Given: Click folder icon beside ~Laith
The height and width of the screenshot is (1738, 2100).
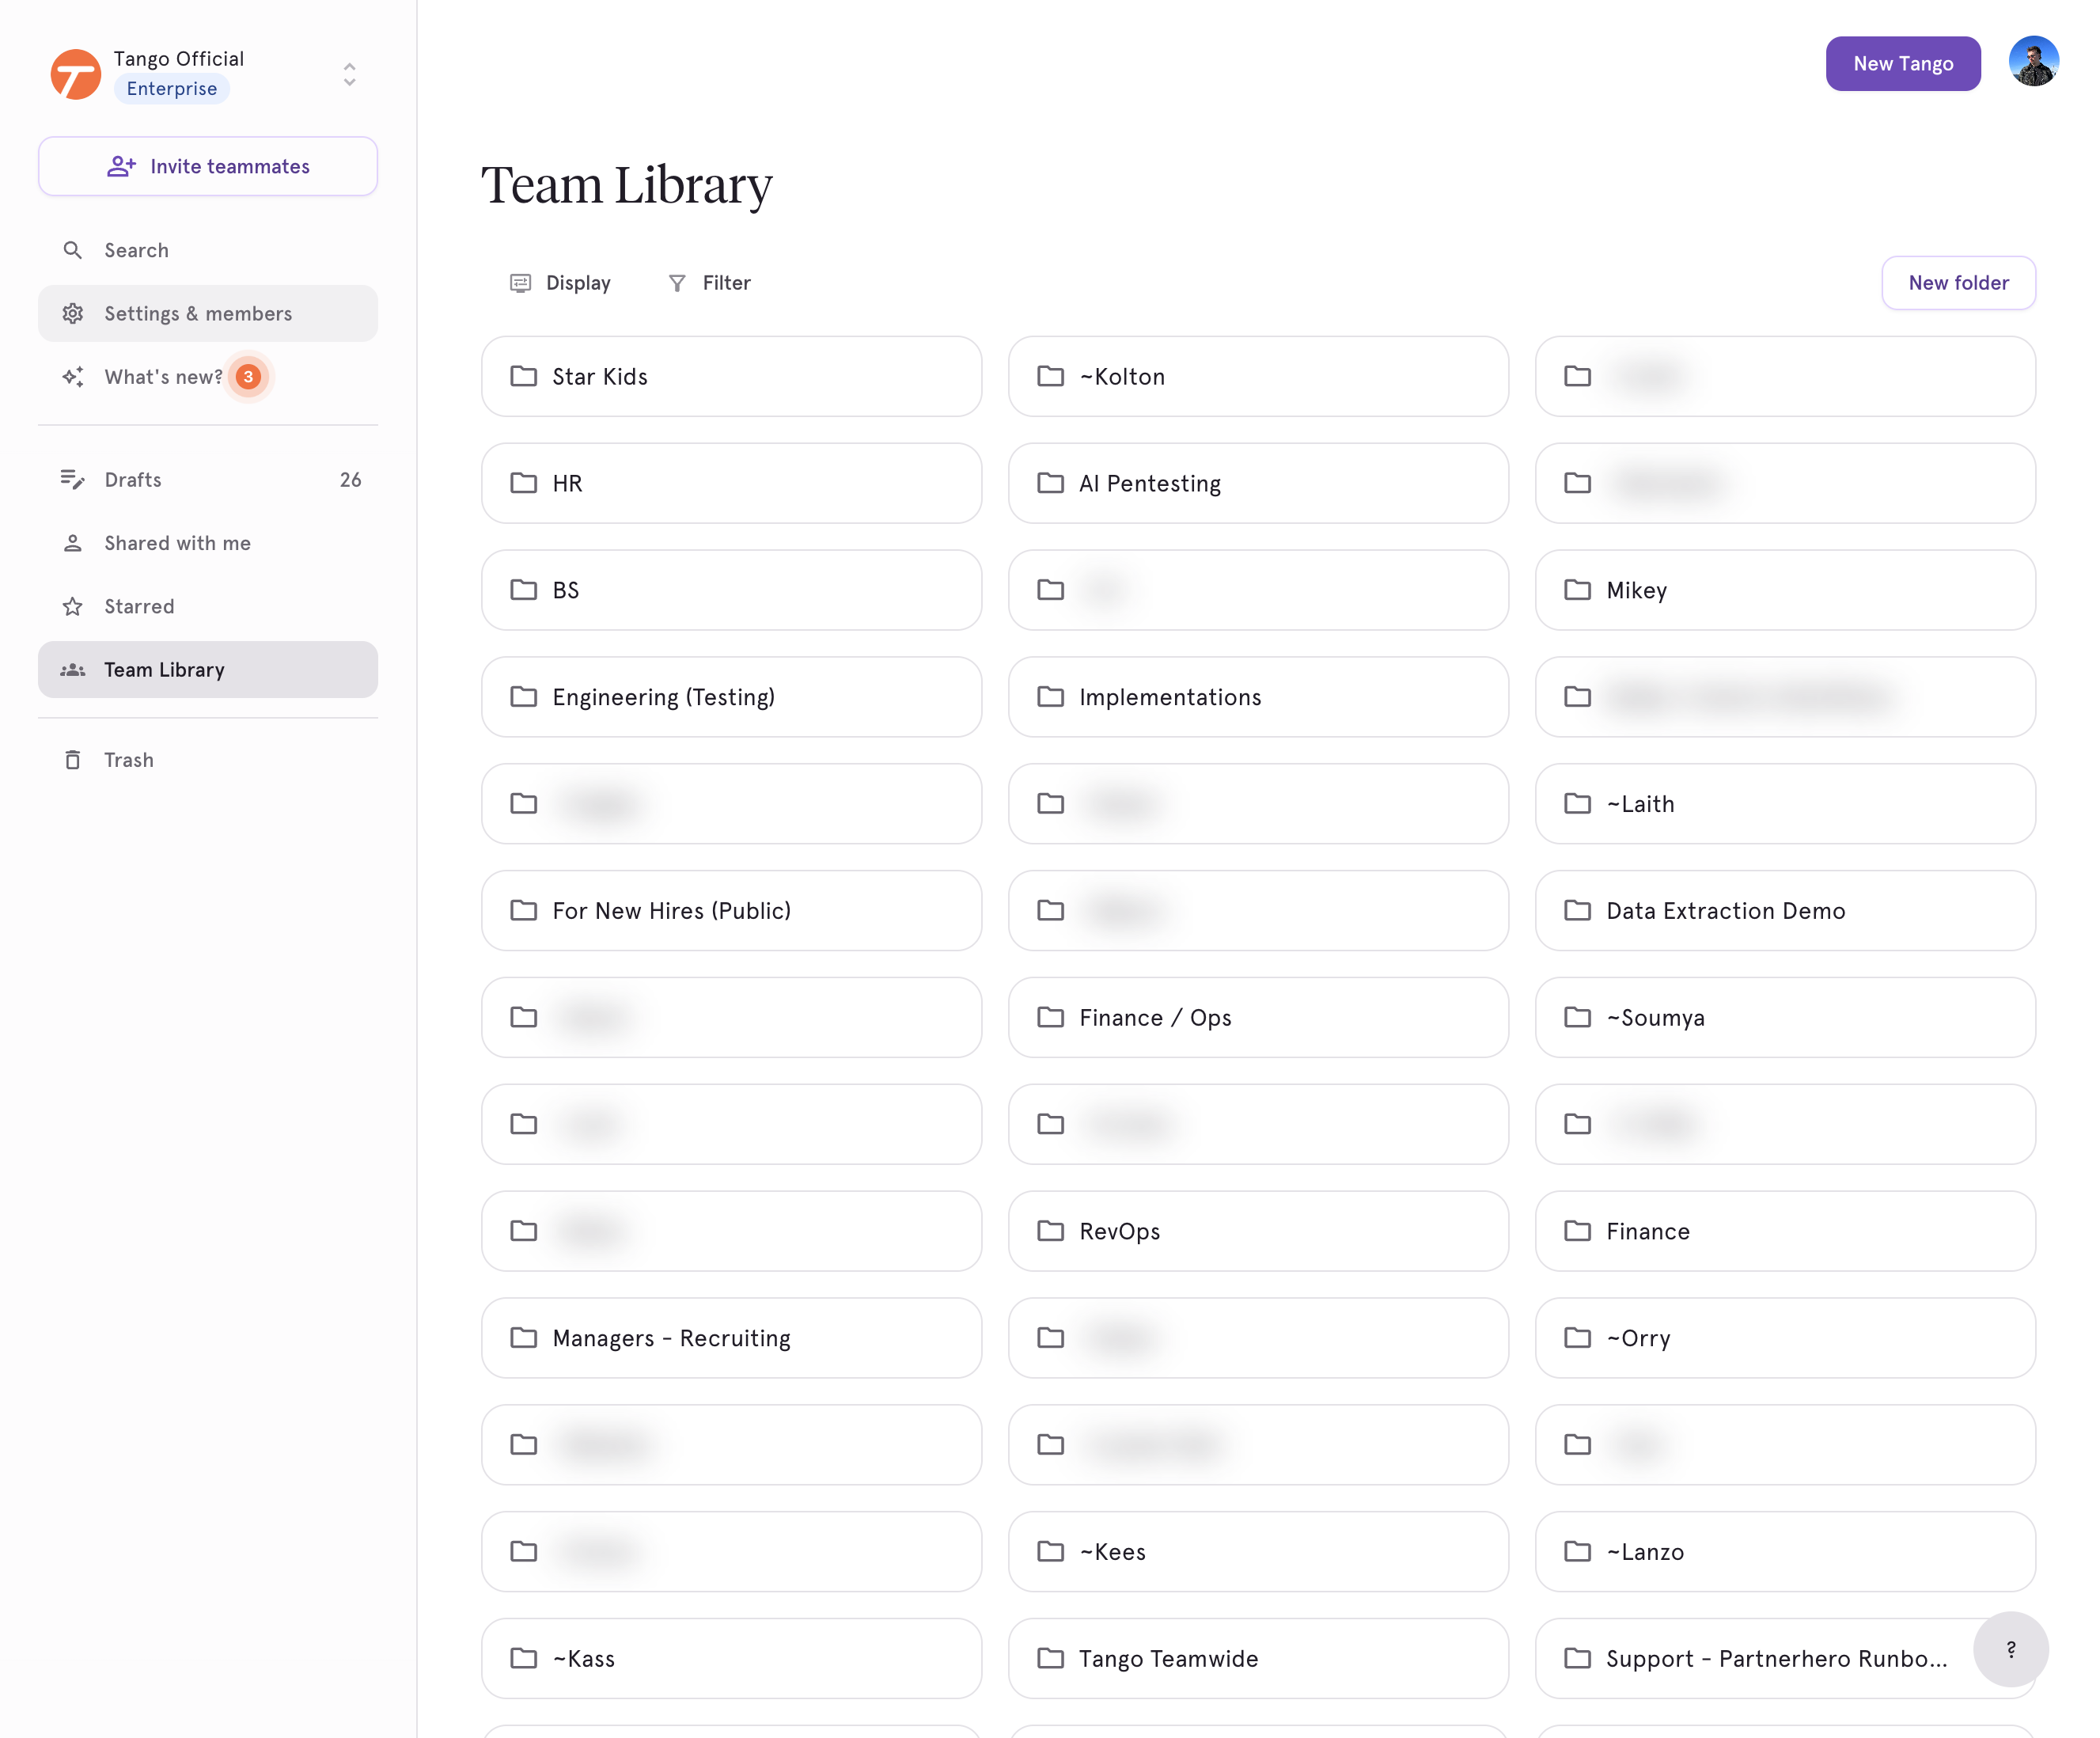Looking at the screenshot, I should [x=1577, y=804].
